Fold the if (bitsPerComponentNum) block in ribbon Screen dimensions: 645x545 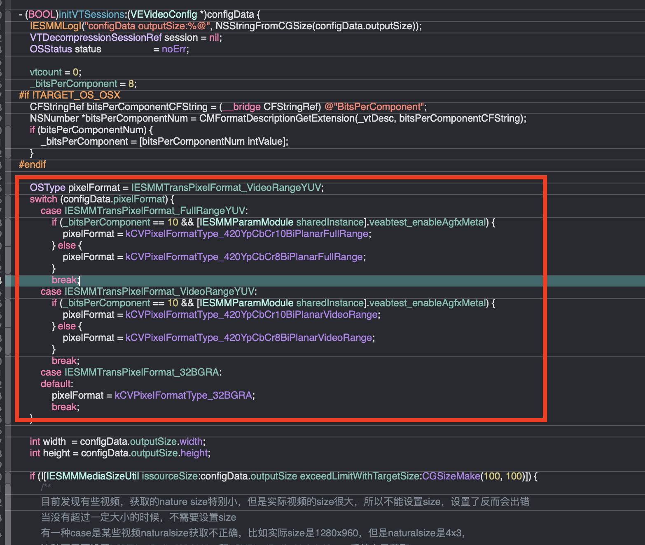pos(7,130)
